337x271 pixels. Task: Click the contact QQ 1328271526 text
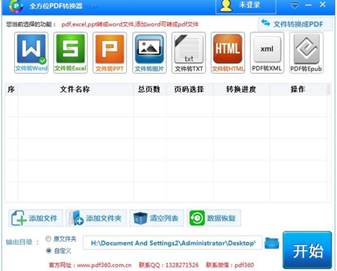[168, 265]
